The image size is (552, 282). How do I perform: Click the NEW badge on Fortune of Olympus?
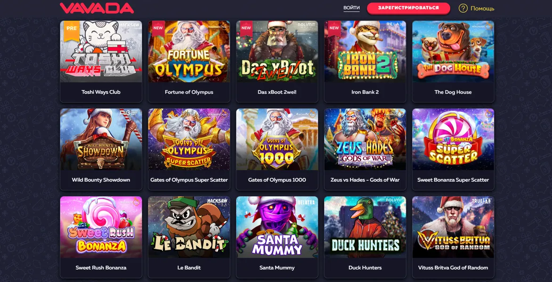[158, 28]
